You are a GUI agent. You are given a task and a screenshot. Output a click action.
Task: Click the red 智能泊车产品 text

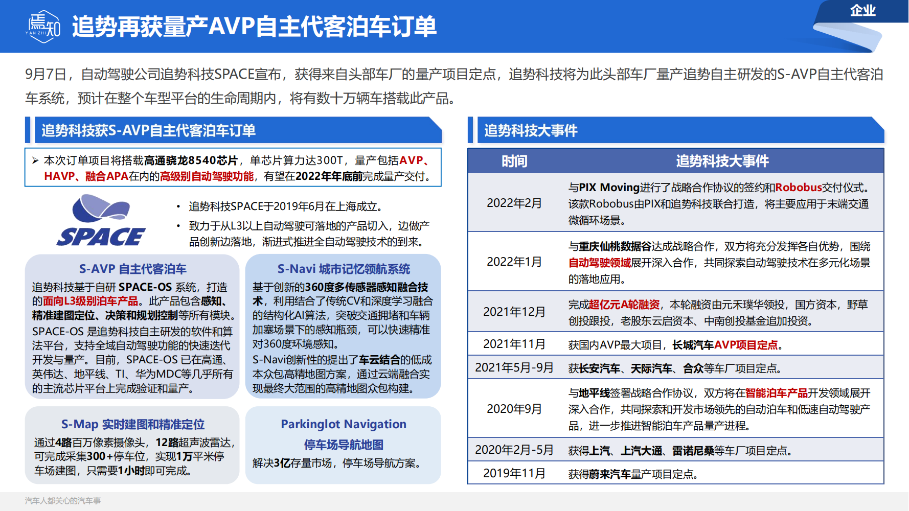777,393
